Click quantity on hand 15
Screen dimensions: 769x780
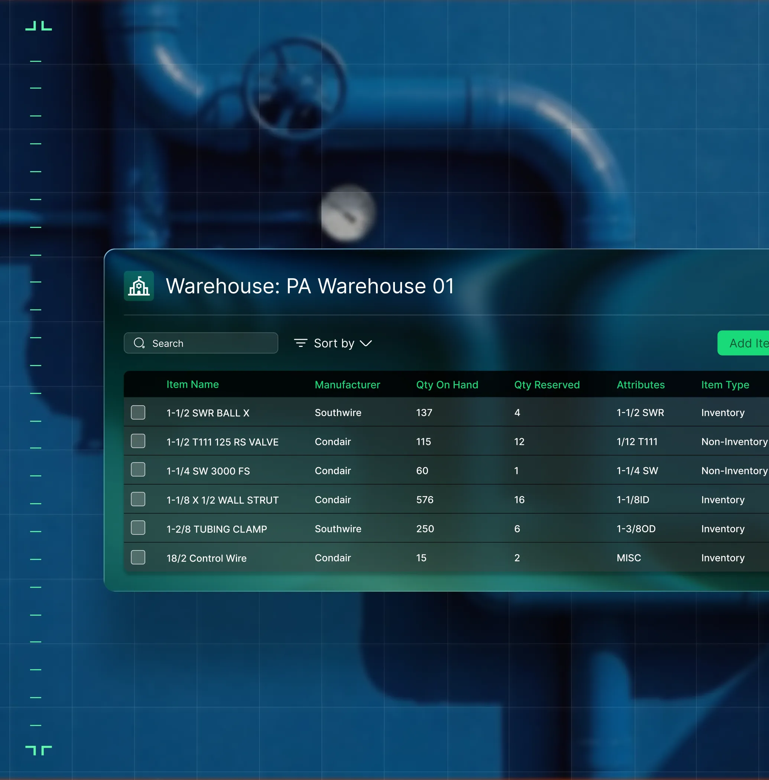click(x=421, y=558)
